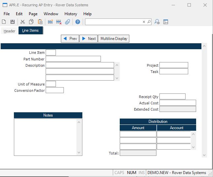Click the Paste clipboard icon
213x177 pixels.
[40, 22]
